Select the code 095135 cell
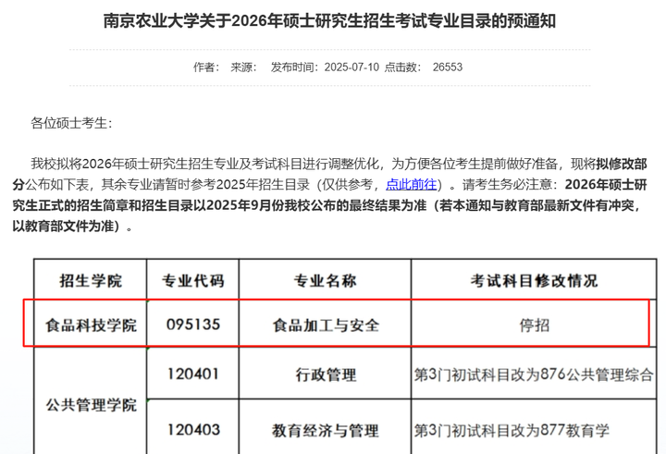 192,325
